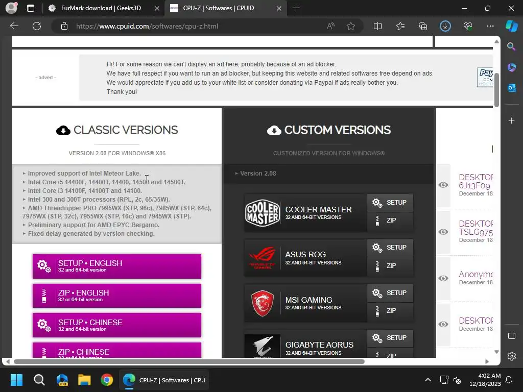Image resolution: width=523 pixels, height=392 pixels.
Task: Open the Outlook icon in sidebar
Action: [511, 88]
